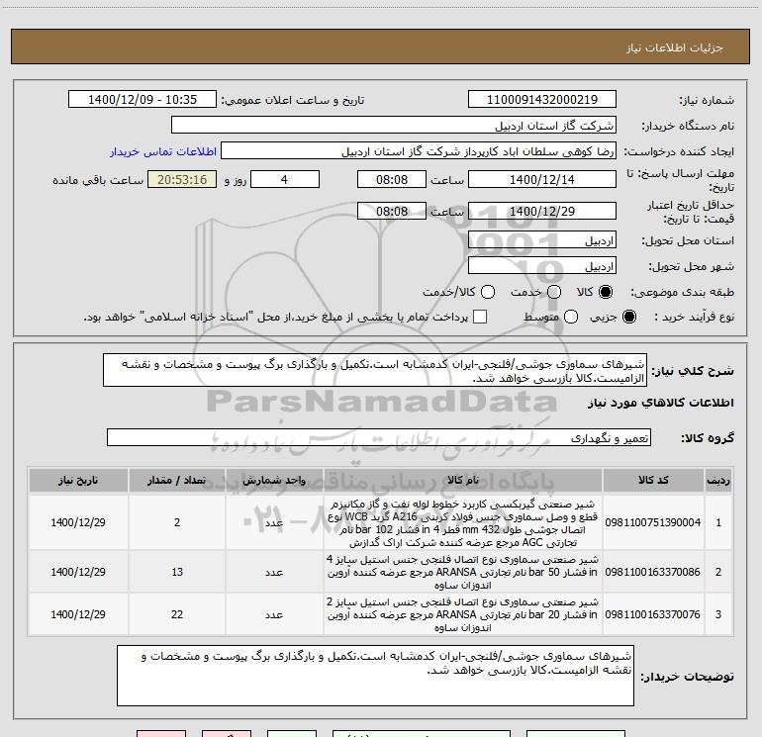
Task: Click the اطلاعات کالاهای مورد نیاز section heading
Action: pyautogui.click(x=661, y=403)
